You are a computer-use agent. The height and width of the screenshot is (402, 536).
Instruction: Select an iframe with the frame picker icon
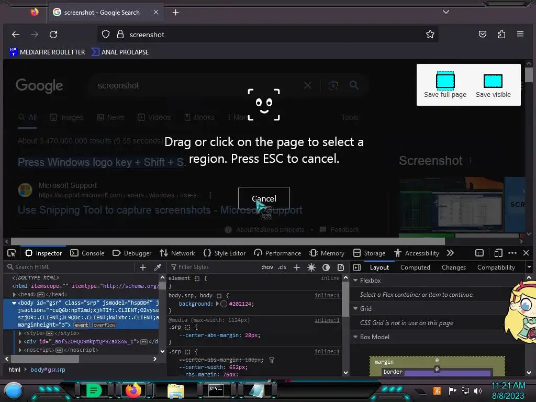pos(479,253)
